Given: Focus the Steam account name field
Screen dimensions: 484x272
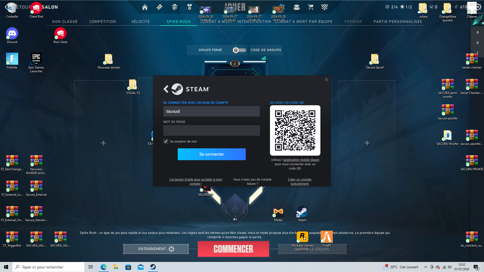Looking at the screenshot, I should coord(211,111).
